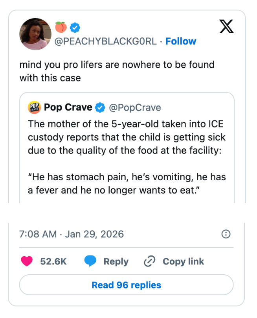Viewport: 257px width, 318px height.
Task: Open the PEACHYBLACKG0RL profile avatar
Action: [35, 34]
